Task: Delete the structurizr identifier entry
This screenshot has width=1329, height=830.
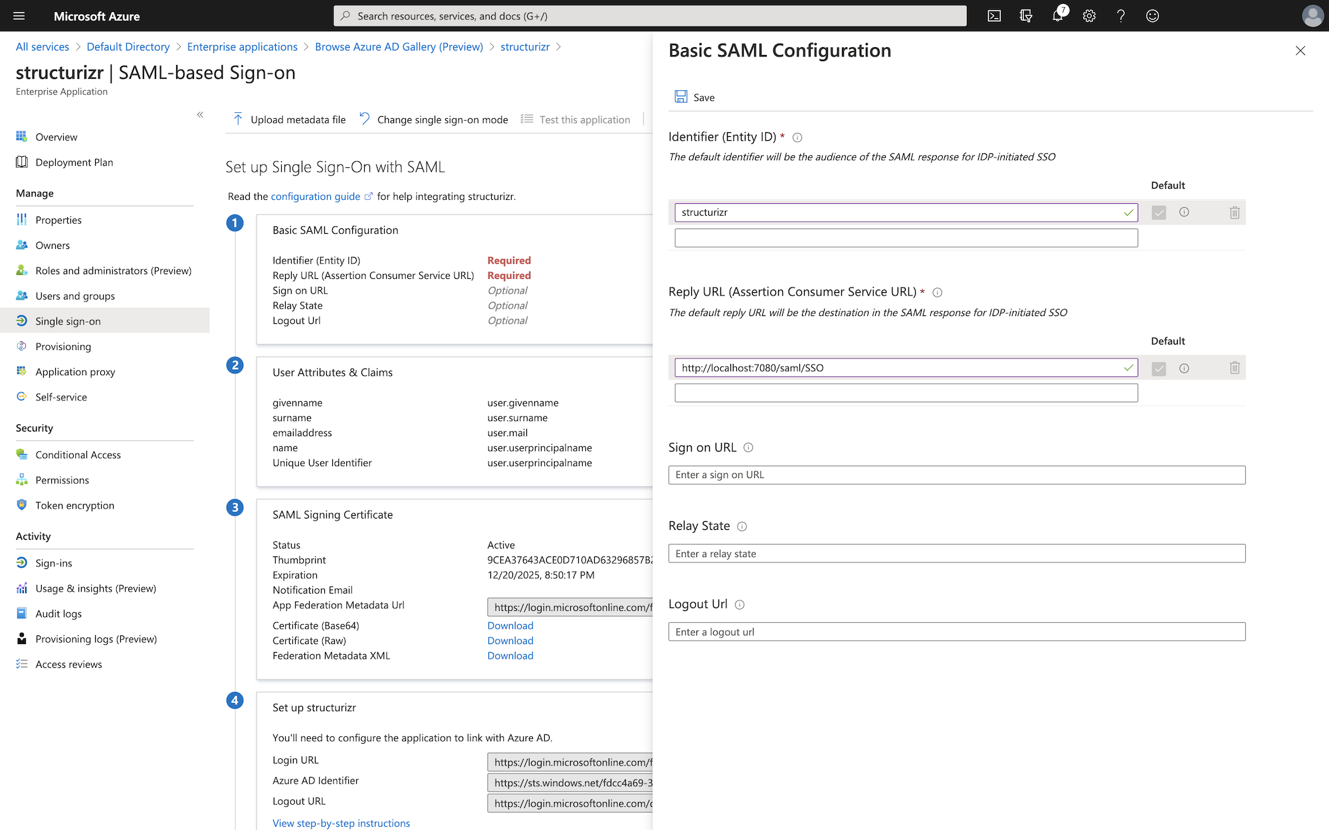Action: pos(1235,212)
